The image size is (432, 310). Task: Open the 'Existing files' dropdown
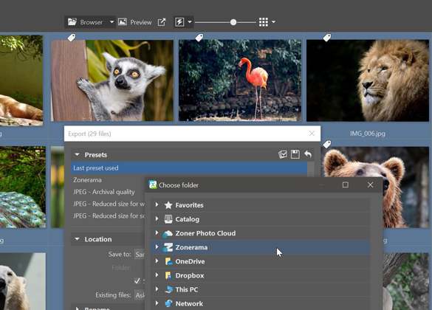140,295
